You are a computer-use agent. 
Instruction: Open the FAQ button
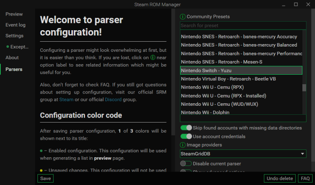(305, 178)
